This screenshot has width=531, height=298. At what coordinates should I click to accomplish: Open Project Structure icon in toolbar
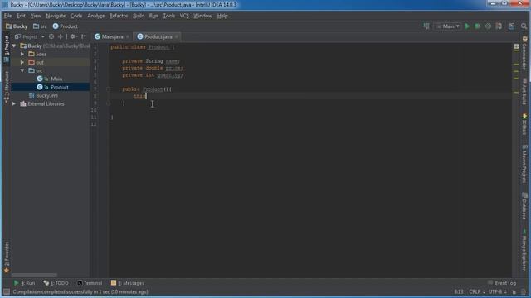[511, 26]
